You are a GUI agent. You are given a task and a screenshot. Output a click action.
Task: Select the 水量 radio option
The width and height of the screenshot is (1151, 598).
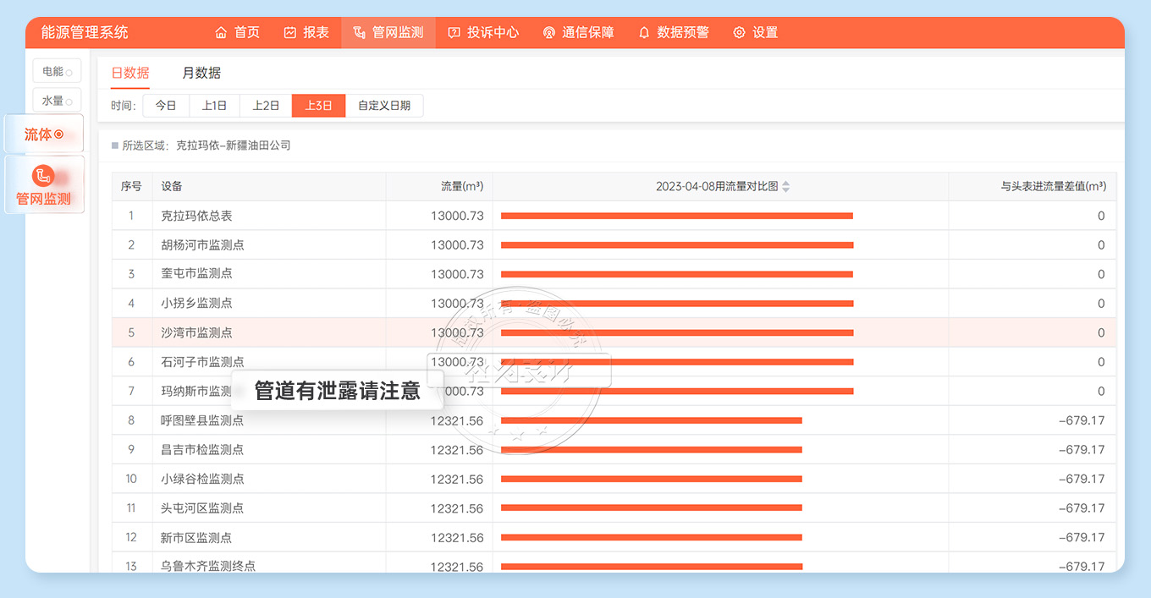[69, 102]
